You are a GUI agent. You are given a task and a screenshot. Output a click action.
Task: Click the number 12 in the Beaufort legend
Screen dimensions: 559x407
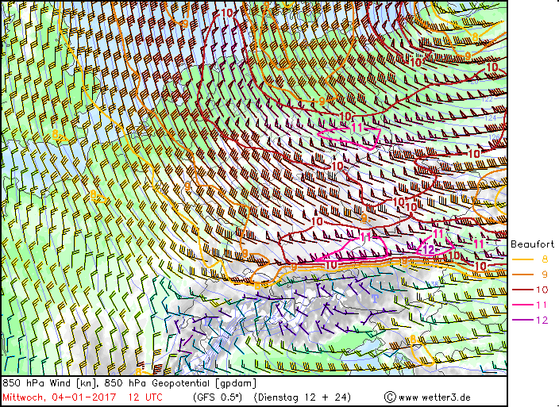[x=542, y=320]
